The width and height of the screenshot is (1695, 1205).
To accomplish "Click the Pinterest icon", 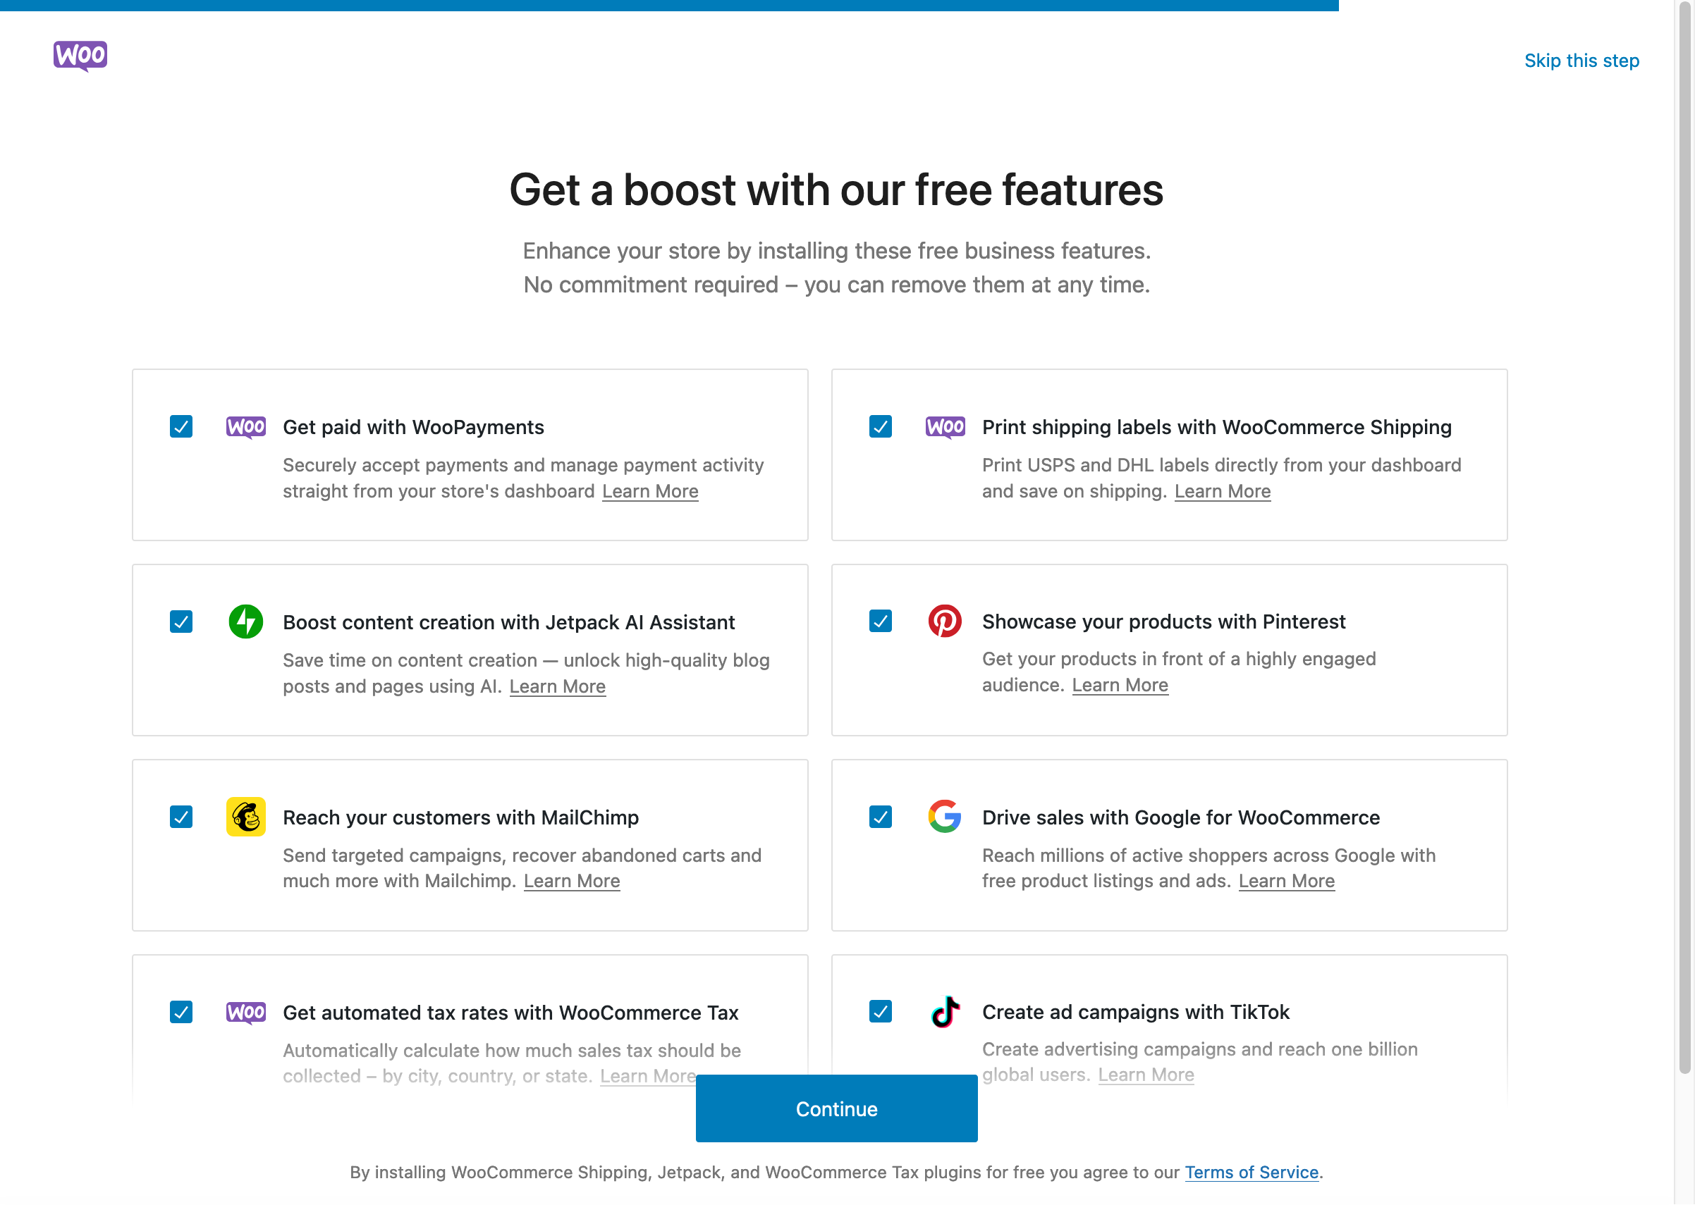I will 945,622.
